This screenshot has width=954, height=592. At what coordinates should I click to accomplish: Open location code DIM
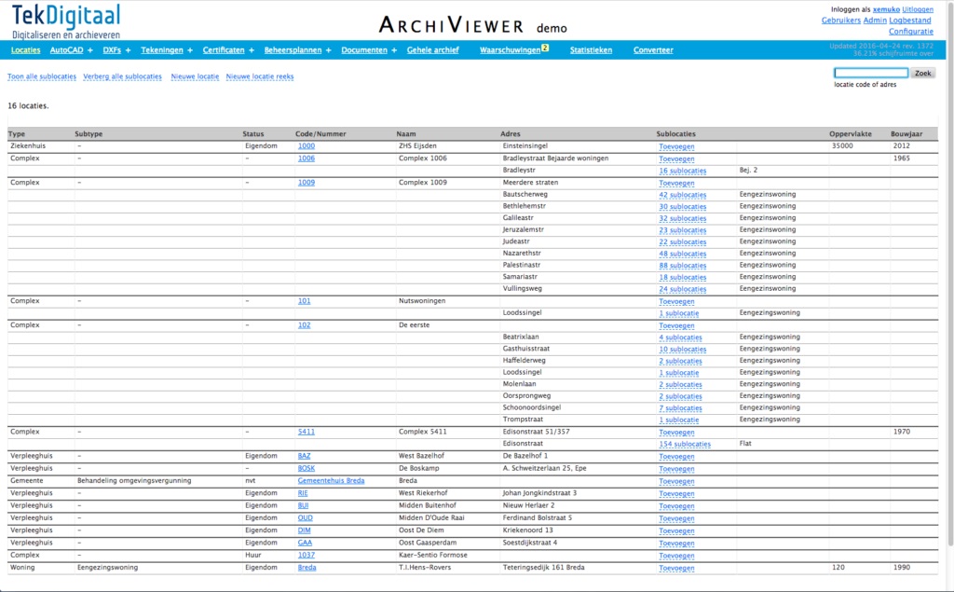pyautogui.click(x=305, y=530)
